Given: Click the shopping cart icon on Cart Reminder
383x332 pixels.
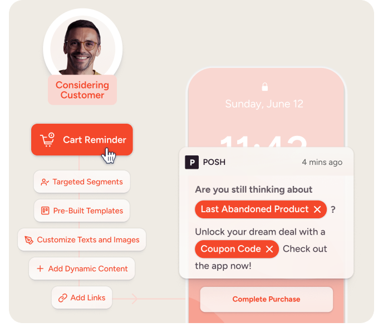Looking at the screenshot, I should point(47,140).
